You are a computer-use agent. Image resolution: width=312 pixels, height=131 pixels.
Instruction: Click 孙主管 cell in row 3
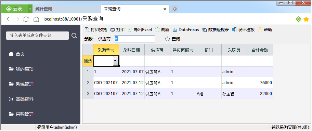[234, 94]
